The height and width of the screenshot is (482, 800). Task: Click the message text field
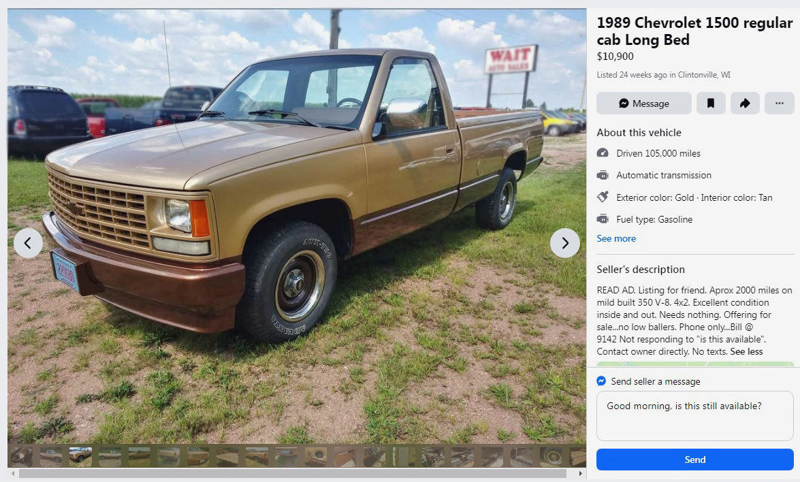pyautogui.click(x=695, y=416)
